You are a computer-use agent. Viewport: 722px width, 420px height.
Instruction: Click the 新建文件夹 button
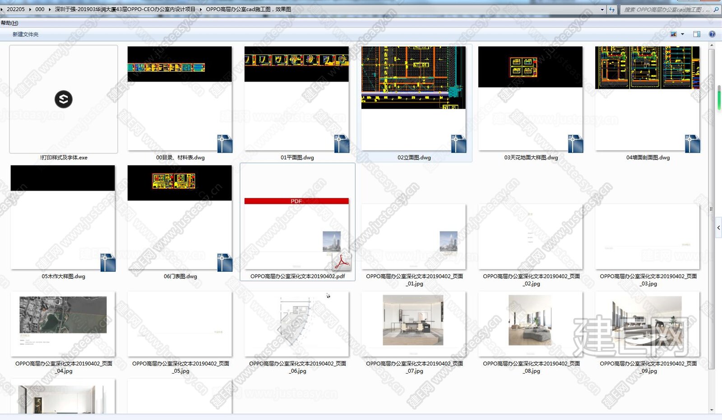[x=26, y=34]
